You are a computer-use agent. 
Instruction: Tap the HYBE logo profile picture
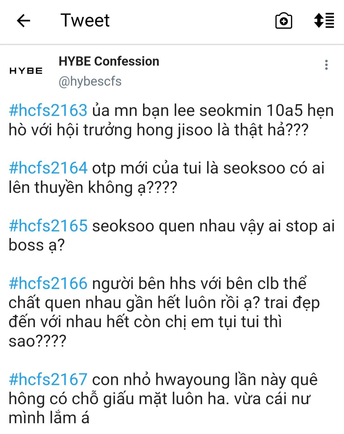[26, 71]
